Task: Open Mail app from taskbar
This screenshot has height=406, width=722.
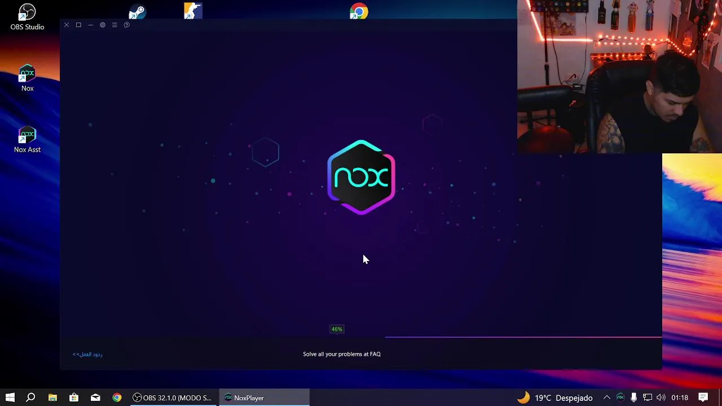Action: click(x=95, y=398)
